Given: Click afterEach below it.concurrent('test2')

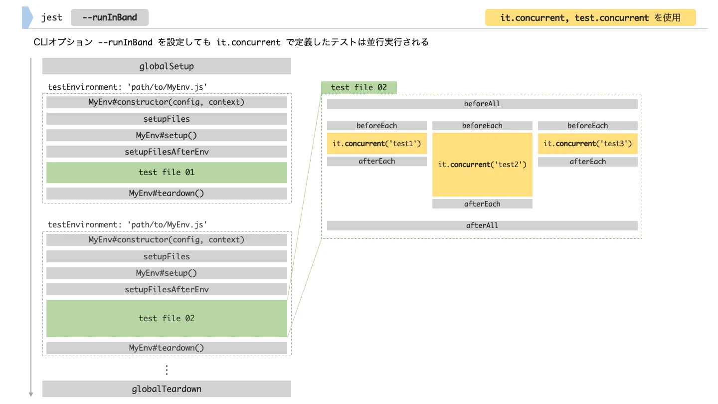Looking at the screenshot, I should [482, 203].
